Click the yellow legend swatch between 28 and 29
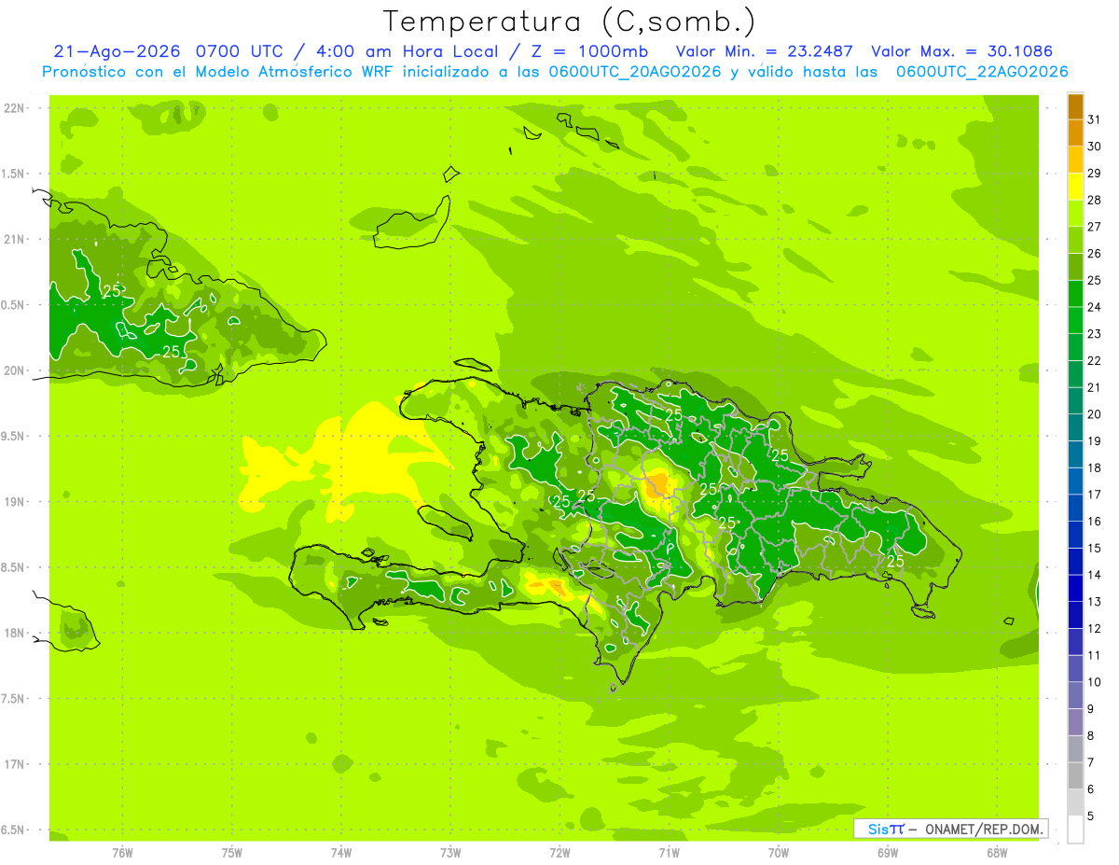This screenshot has width=1119, height=865. (1075, 187)
